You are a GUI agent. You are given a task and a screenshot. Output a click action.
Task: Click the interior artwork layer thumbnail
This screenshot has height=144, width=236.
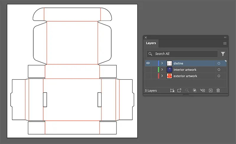coord(169,70)
